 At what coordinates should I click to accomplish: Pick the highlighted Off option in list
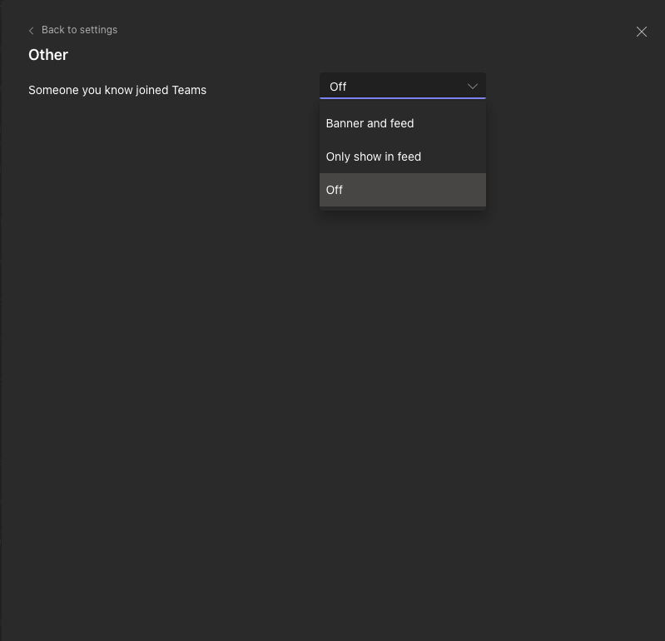pyautogui.click(x=403, y=190)
